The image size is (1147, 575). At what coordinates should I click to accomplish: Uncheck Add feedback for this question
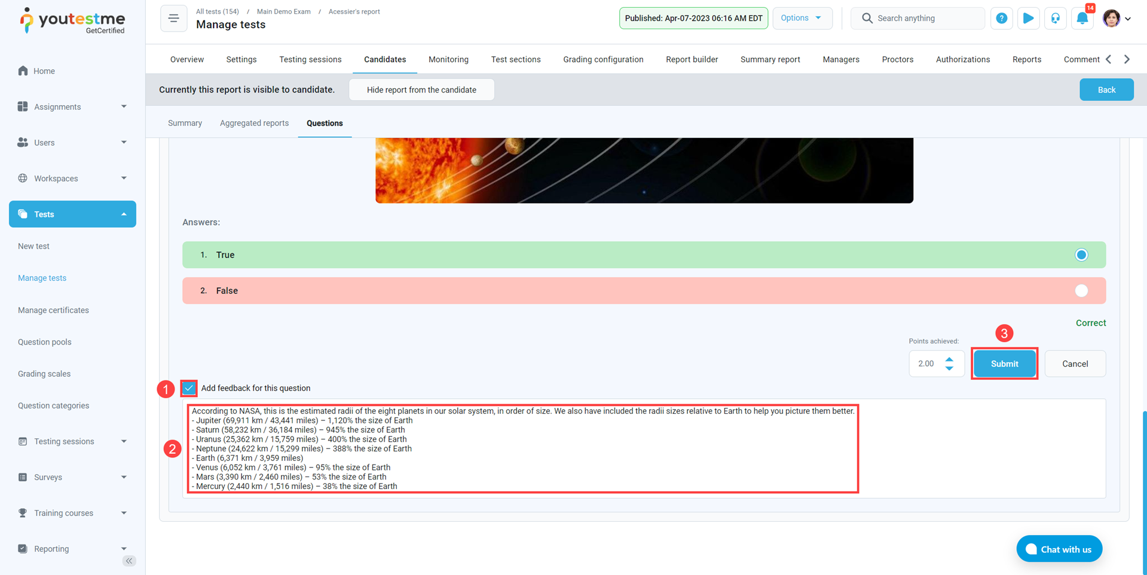pos(189,388)
